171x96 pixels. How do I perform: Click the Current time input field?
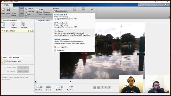(49, 87)
